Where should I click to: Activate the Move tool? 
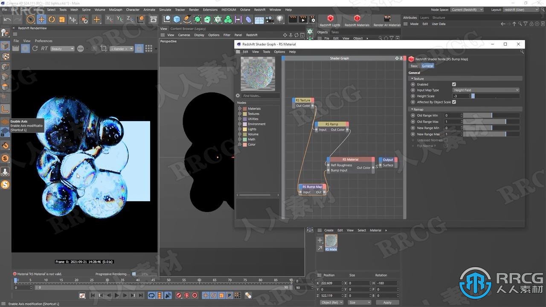pos(41,19)
